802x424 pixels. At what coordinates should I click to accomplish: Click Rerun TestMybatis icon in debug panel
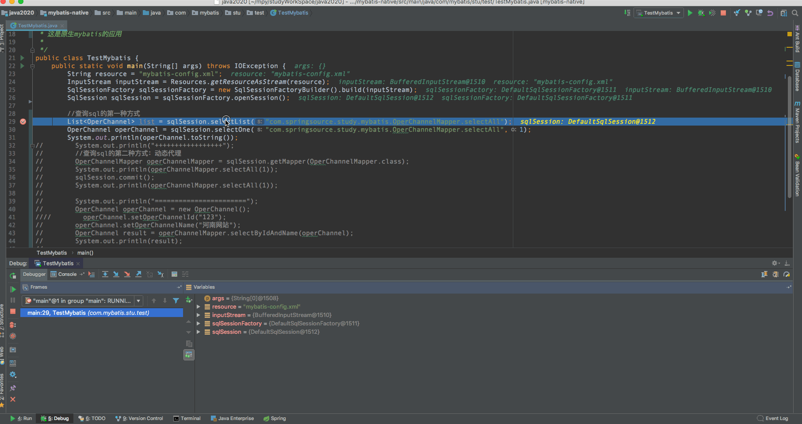pyautogui.click(x=13, y=275)
